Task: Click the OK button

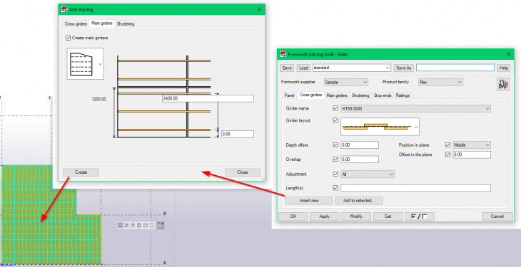Action: (x=293, y=216)
